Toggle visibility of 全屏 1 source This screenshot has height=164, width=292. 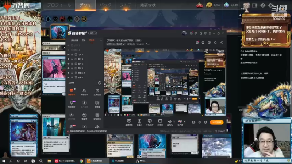pos(68,77)
